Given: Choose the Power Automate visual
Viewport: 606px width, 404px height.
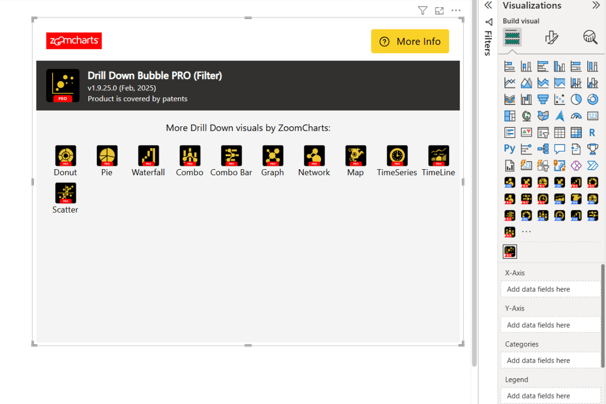Looking at the screenshot, I should [592, 166].
